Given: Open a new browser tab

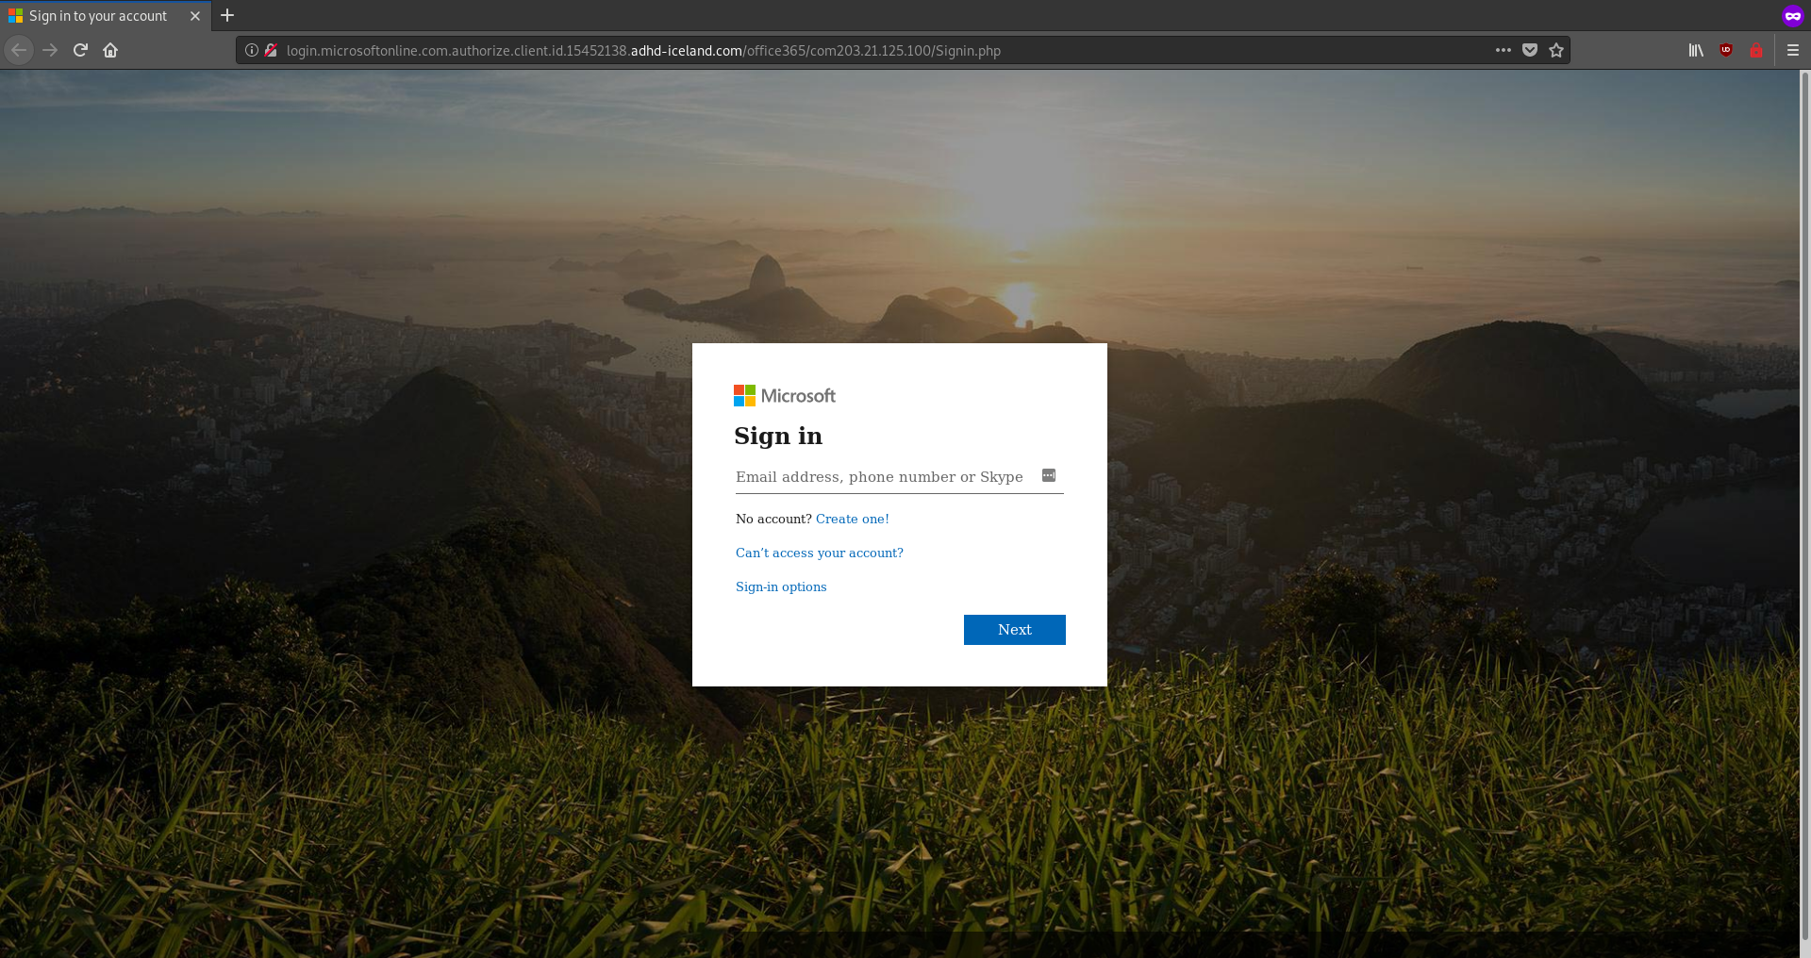Looking at the screenshot, I should click(x=227, y=15).
